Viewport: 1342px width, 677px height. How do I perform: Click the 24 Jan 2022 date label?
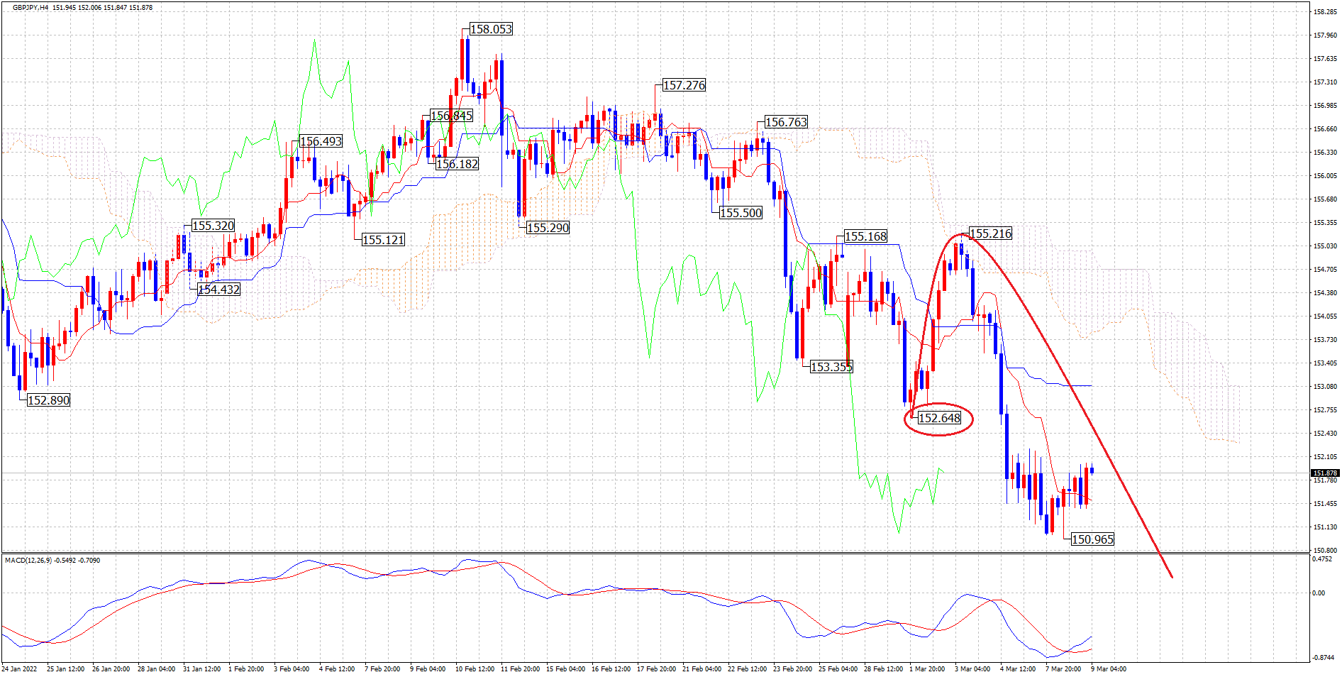(x=19, y=668)
